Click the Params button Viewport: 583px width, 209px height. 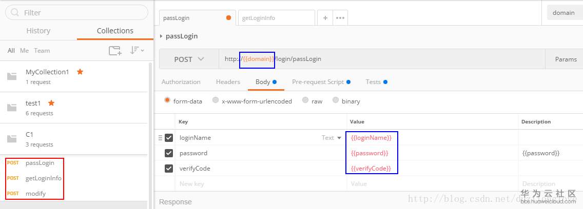(566, 59)
